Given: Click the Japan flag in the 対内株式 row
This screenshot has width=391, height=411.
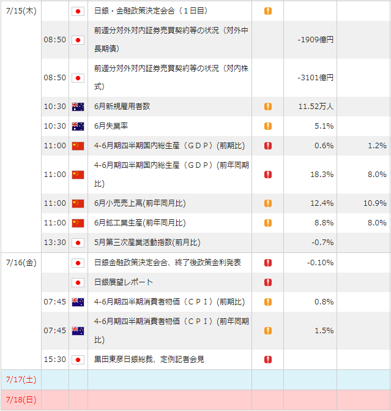Looking at the screenshot, I should pos(78,78).
